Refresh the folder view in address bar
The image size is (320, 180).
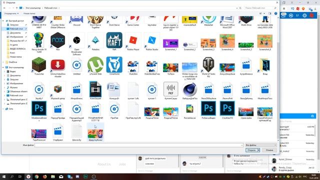click(x=240, y=8)
